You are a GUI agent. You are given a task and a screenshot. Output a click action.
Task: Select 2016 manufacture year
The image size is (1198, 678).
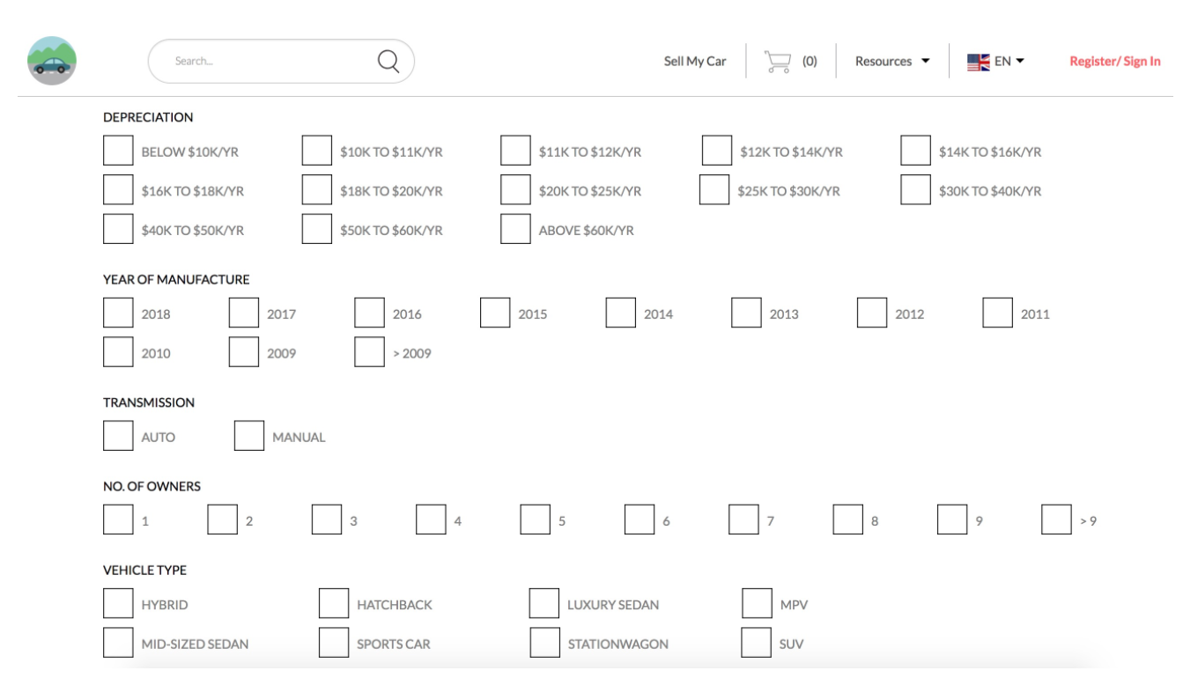(370, 313)
